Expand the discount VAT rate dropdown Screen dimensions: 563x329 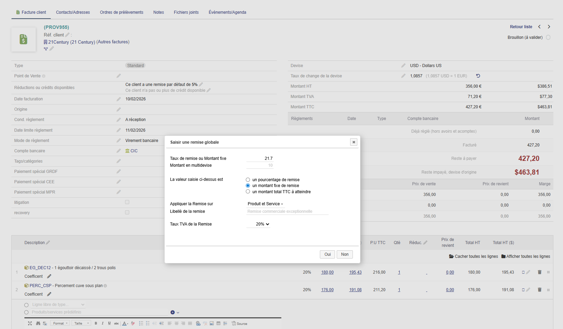coord(262,224)
